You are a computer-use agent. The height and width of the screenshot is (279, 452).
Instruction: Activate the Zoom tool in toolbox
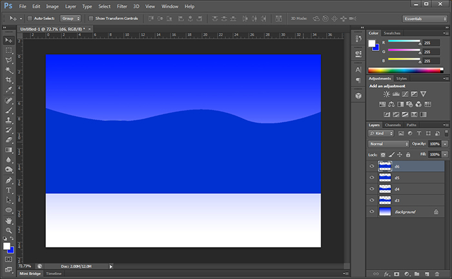[9, 230]
